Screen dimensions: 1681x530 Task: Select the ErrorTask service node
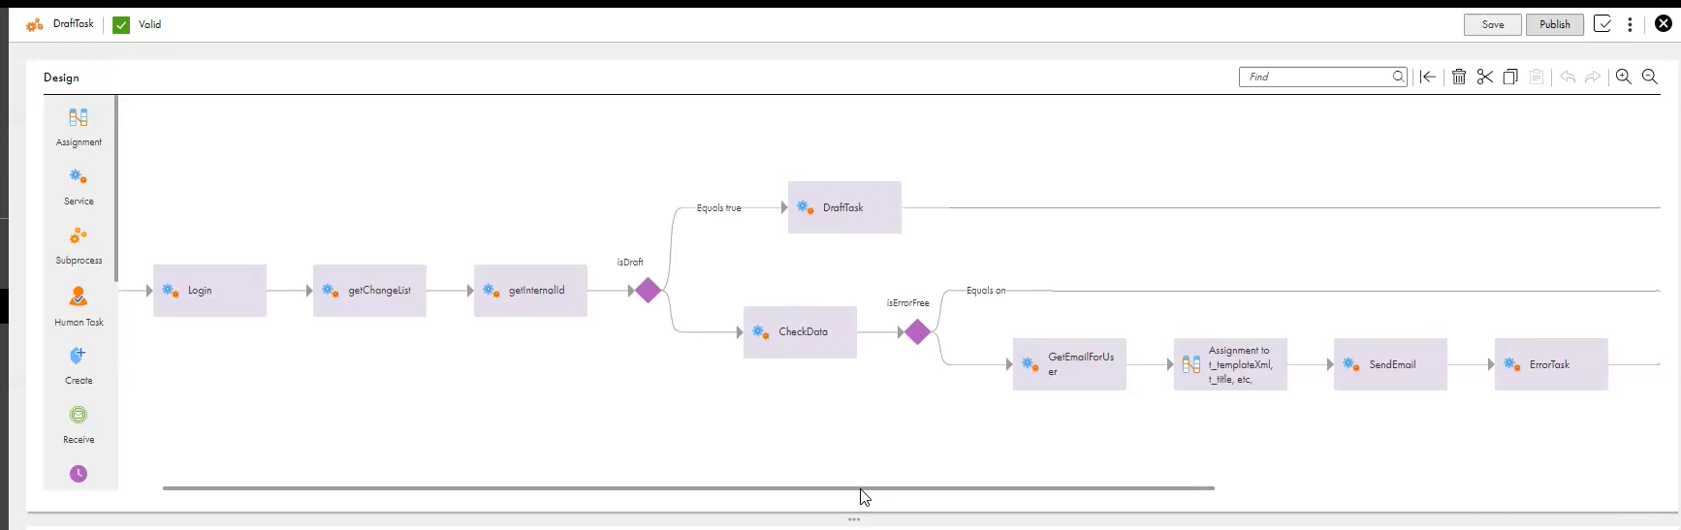click(1551, 364)
